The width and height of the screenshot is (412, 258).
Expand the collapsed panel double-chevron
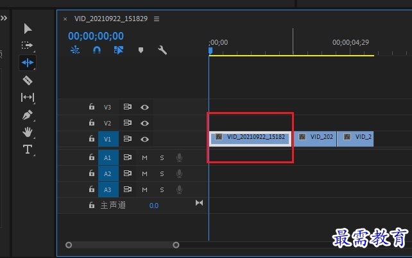[4, 18]
